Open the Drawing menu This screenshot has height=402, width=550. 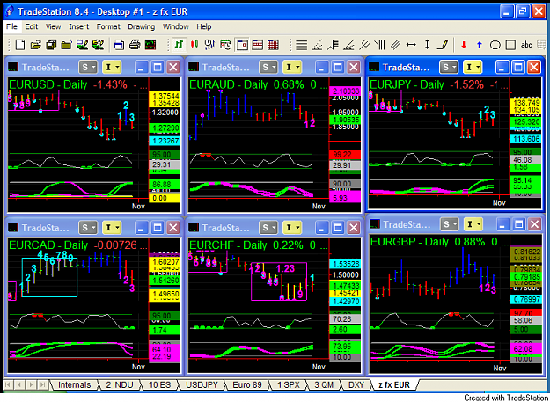[141, 26]
